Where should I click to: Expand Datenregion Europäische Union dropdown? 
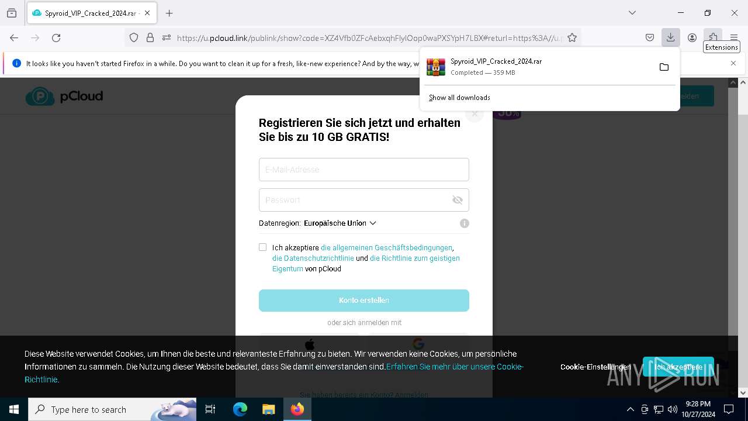point(340,223)
